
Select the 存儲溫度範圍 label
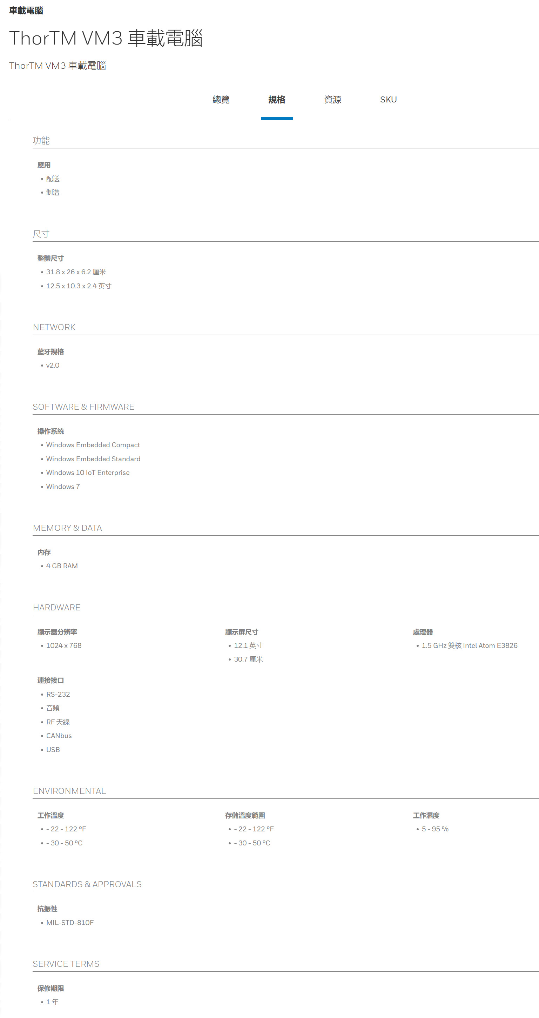pyautogui.click(x=245, y=816)
